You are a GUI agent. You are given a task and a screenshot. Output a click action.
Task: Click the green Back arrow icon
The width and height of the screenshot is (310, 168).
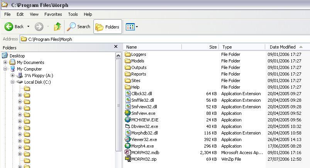9,27
